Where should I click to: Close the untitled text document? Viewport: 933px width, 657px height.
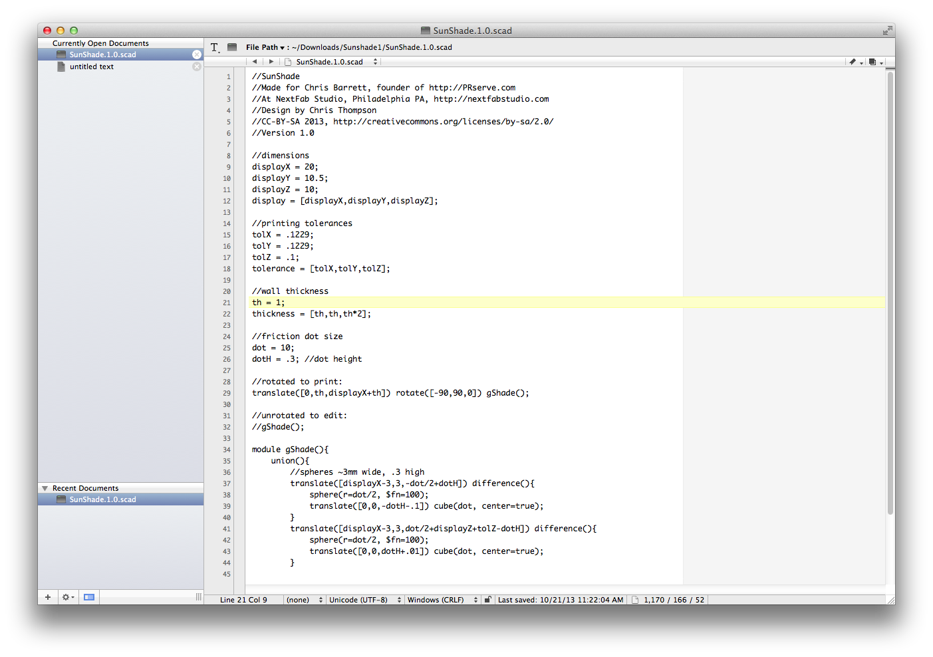point(197,66)
